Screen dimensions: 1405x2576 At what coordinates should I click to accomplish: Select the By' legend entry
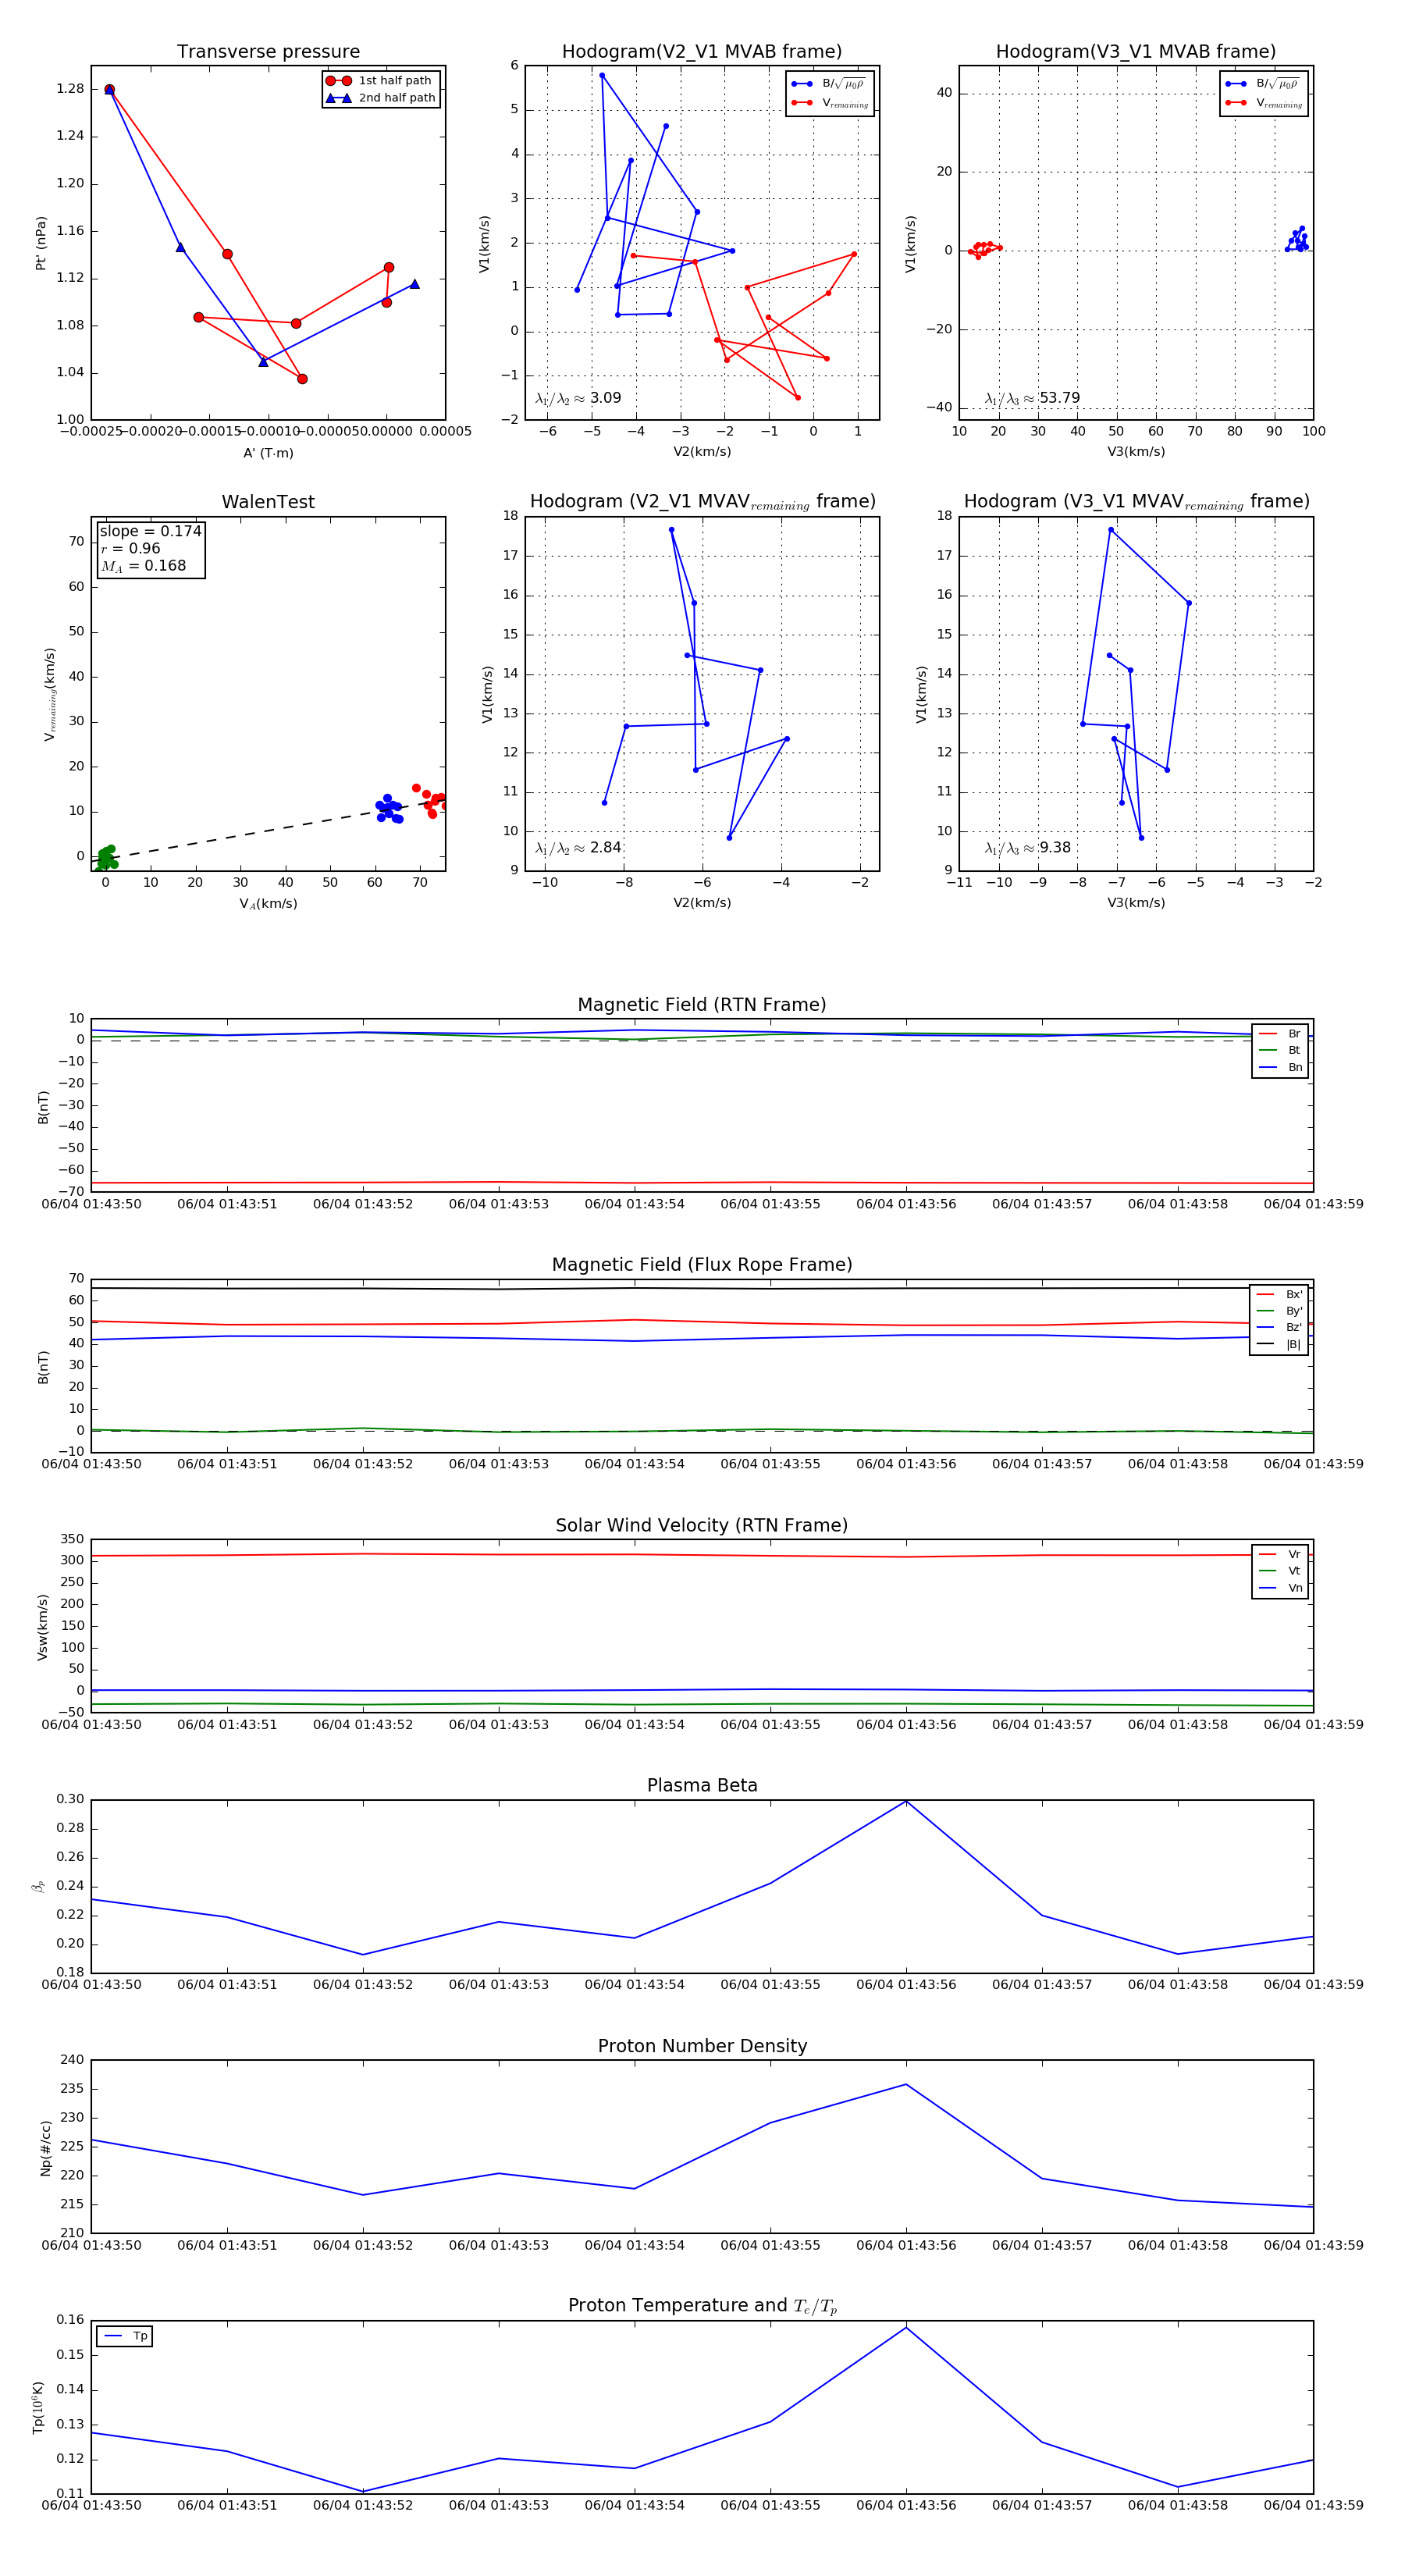click(x=1279, y=1311)
